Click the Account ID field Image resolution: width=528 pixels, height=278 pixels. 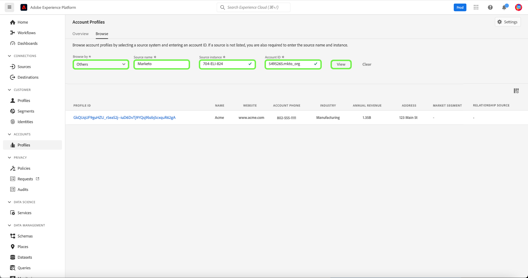(x=293, y=64)
